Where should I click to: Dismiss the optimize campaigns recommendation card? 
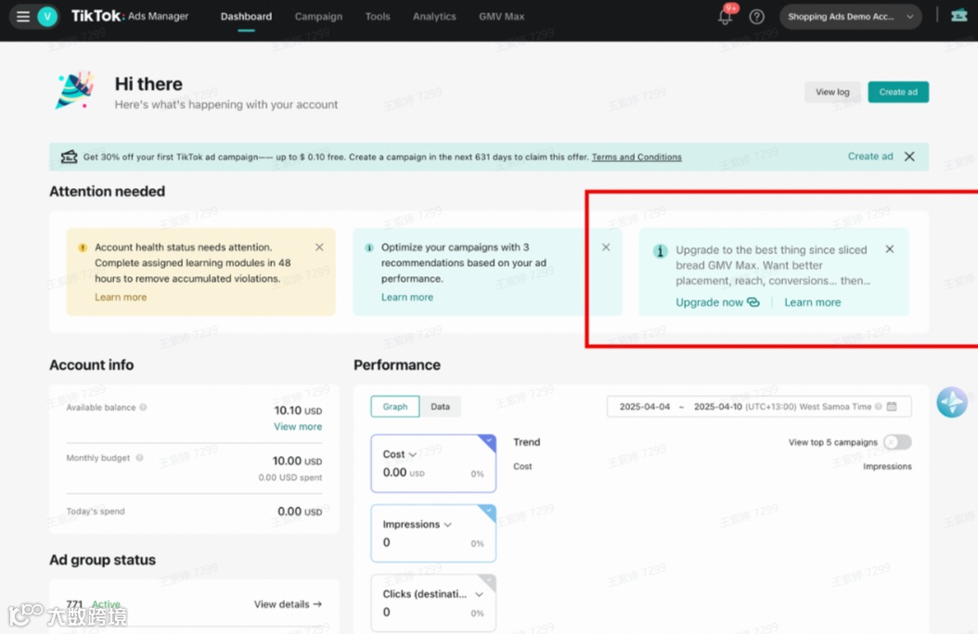tap(606, 247)
